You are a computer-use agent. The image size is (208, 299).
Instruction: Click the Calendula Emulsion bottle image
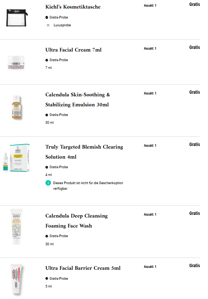17,107
